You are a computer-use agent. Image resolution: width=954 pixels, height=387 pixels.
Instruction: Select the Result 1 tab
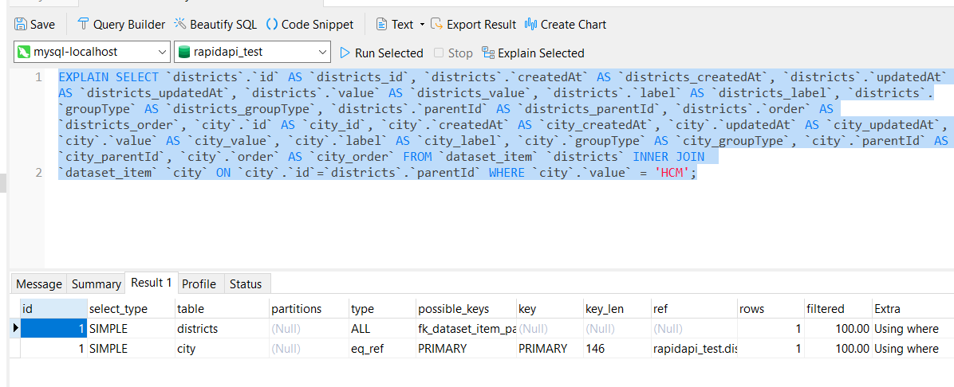point(152,283)
